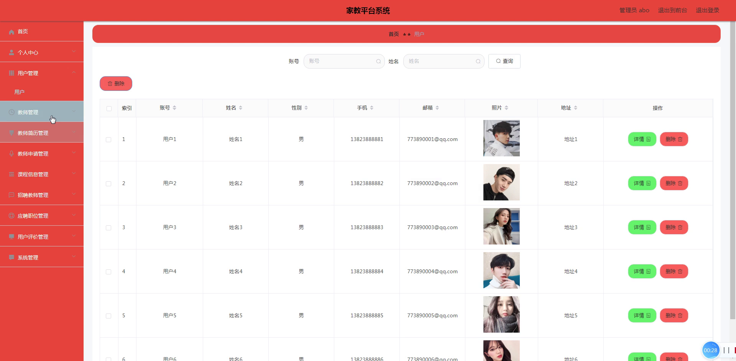Click the grid icon next to 用户管理
The height and width of the screenshot is (361, 736).
pyautogui.click(x=11, y=73)
